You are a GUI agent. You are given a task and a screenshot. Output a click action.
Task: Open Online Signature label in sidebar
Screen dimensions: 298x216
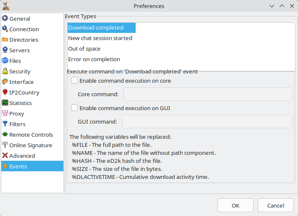point(31,145)
